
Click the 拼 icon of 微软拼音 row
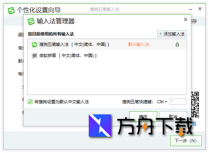point(34,56)
